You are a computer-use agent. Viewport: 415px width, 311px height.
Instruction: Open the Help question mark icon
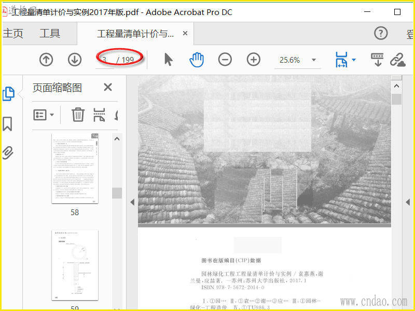click(x=381, y=33)
